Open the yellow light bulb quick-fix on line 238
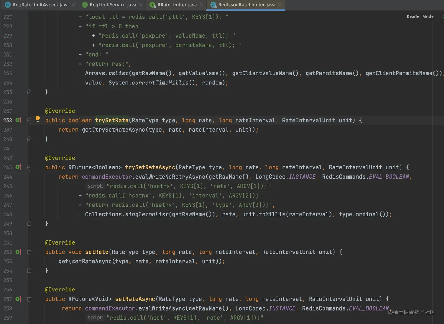This screenshot has height=324, width=444. pos(38,119)
